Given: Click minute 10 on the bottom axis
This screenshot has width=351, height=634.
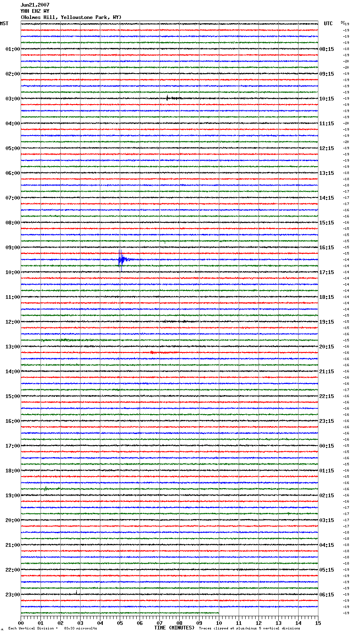Looking at the screenshot, I should [219, 623].
